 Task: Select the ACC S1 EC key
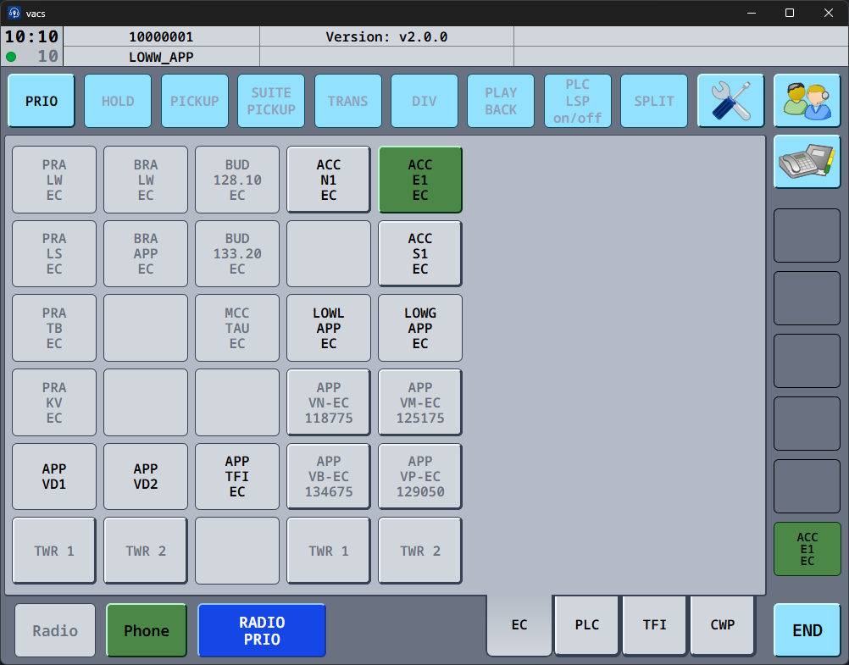point(420,253)
